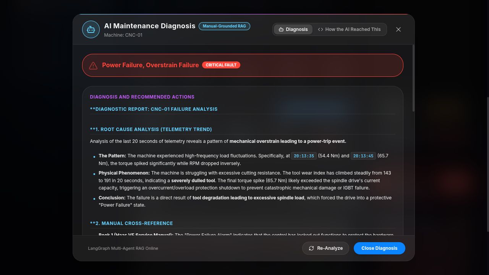
Task: Click the Root Cause Analysis section heading
Action: (x=151, y=129)
